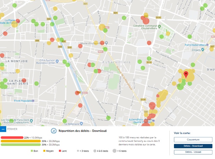Image resolution: width=215 pixels, height=159 pixels.
Task: Click the red Lent legend swatch
Action: click(x=60, y=151)
